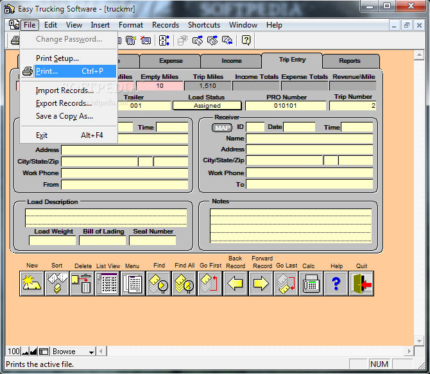
Task: Select the Trip Entry tab
Action: tap(292, 60)
